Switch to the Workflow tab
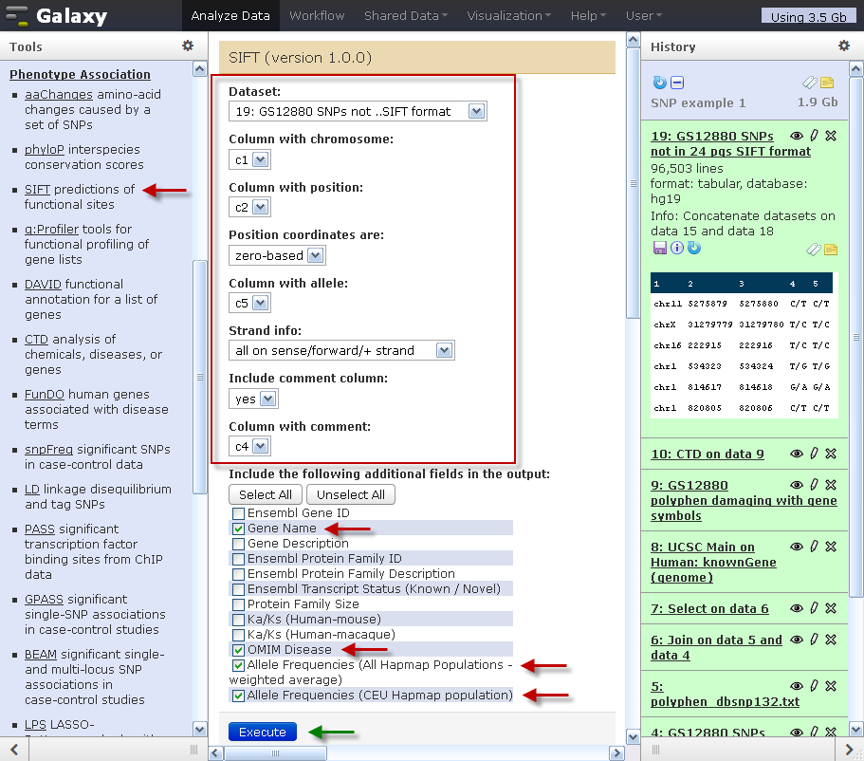 pos(317,15)
